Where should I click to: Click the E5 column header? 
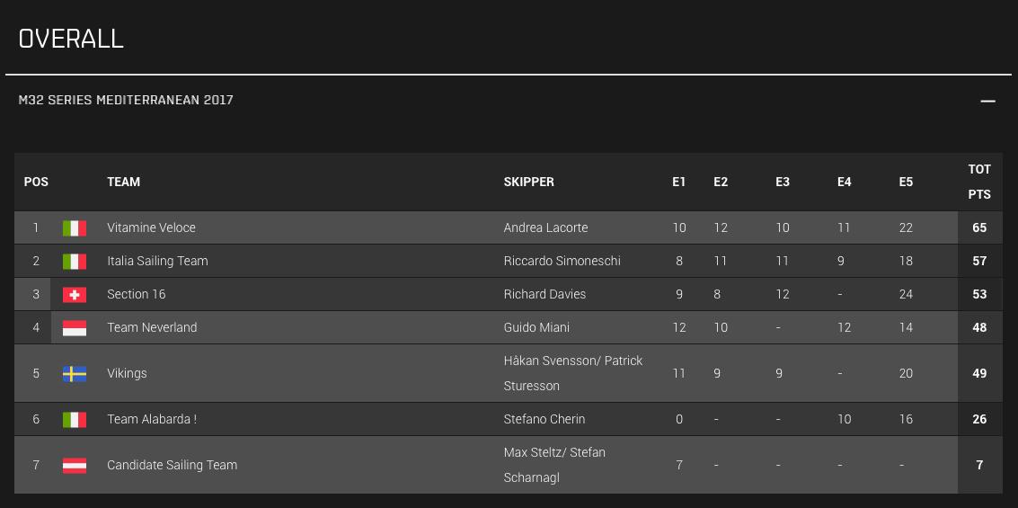coord(906,182)
